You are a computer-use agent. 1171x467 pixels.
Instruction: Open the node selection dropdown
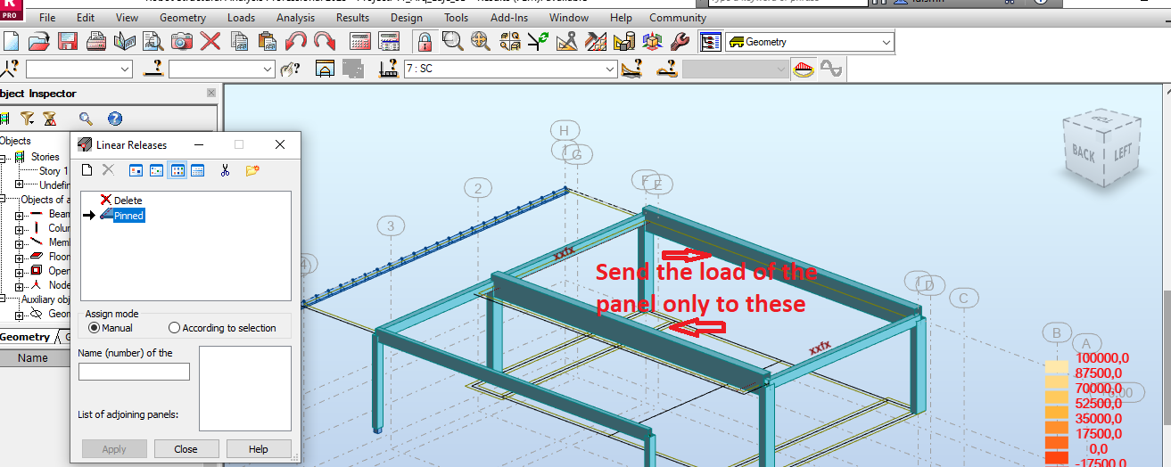(x=125, y=69)
